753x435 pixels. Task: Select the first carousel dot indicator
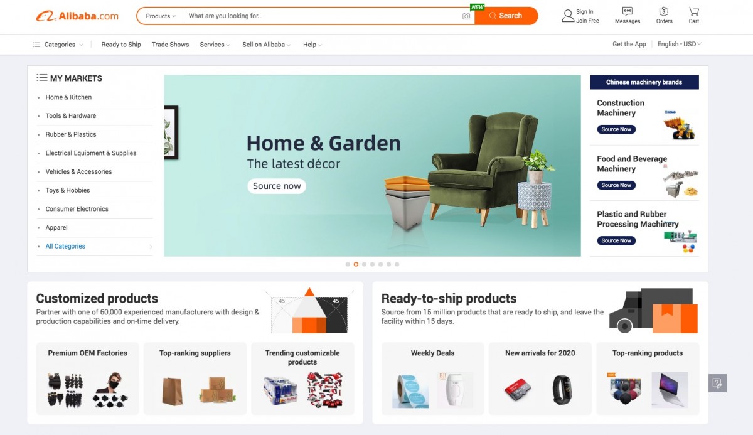coord(348,264)
